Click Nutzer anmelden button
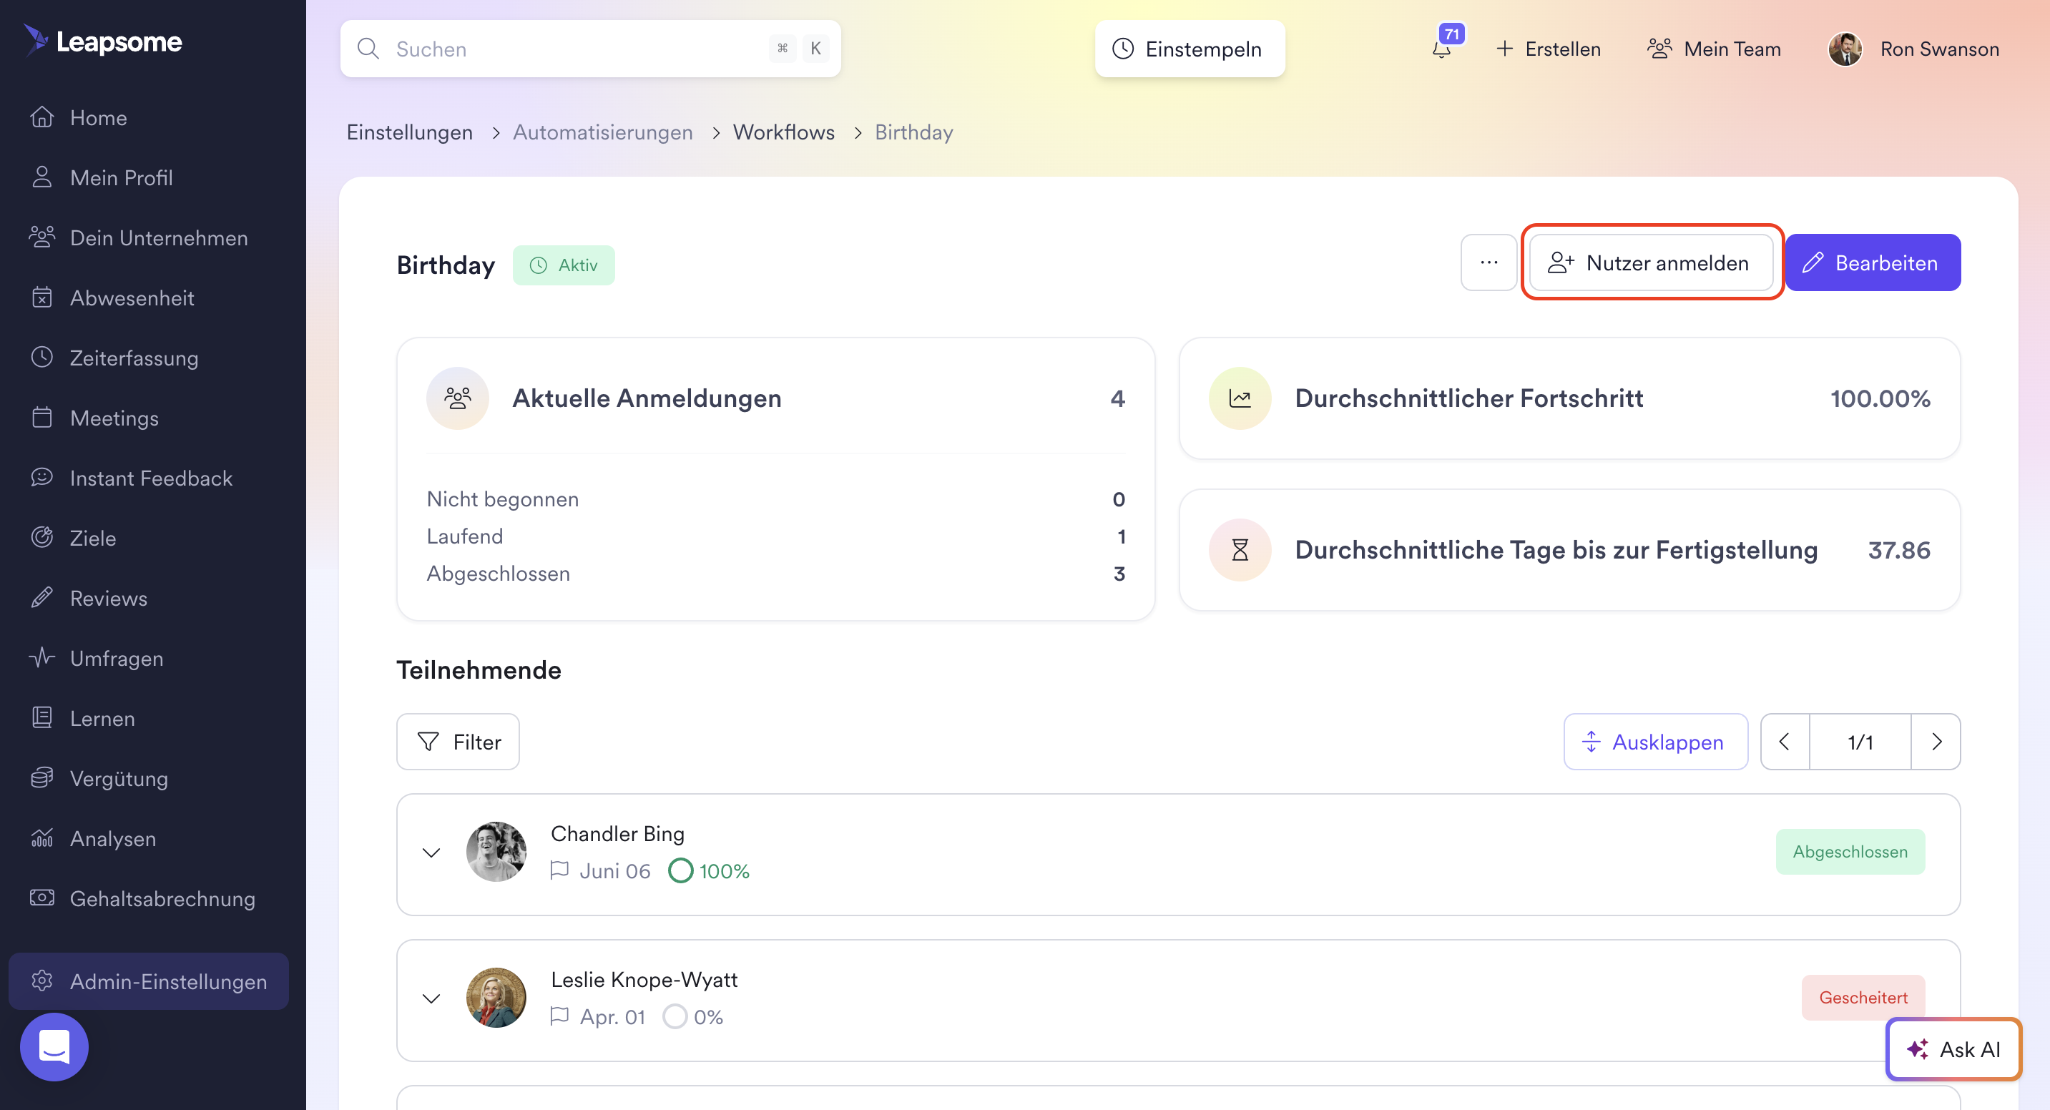This screenshot has height=1110, width=2050. (1650, 262)
